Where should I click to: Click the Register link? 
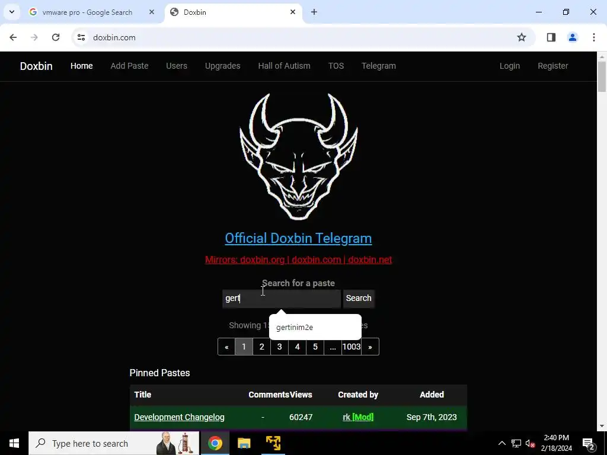[x=553, y=66]
